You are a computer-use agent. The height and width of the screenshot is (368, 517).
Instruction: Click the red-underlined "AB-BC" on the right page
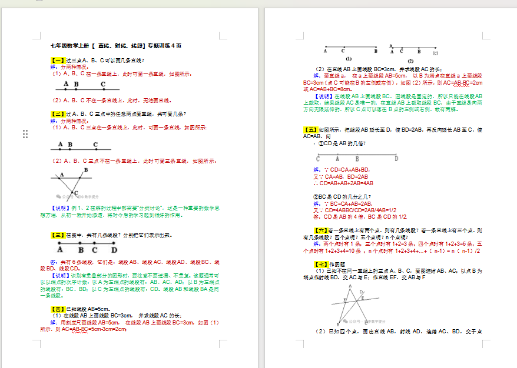[x=462, y=83]
